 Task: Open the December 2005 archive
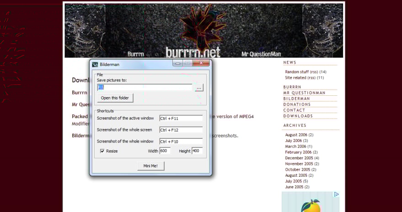299,158
